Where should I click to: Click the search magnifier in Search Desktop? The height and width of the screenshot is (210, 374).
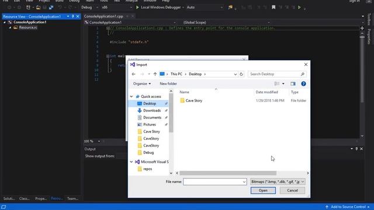click(x=303, y=74)
